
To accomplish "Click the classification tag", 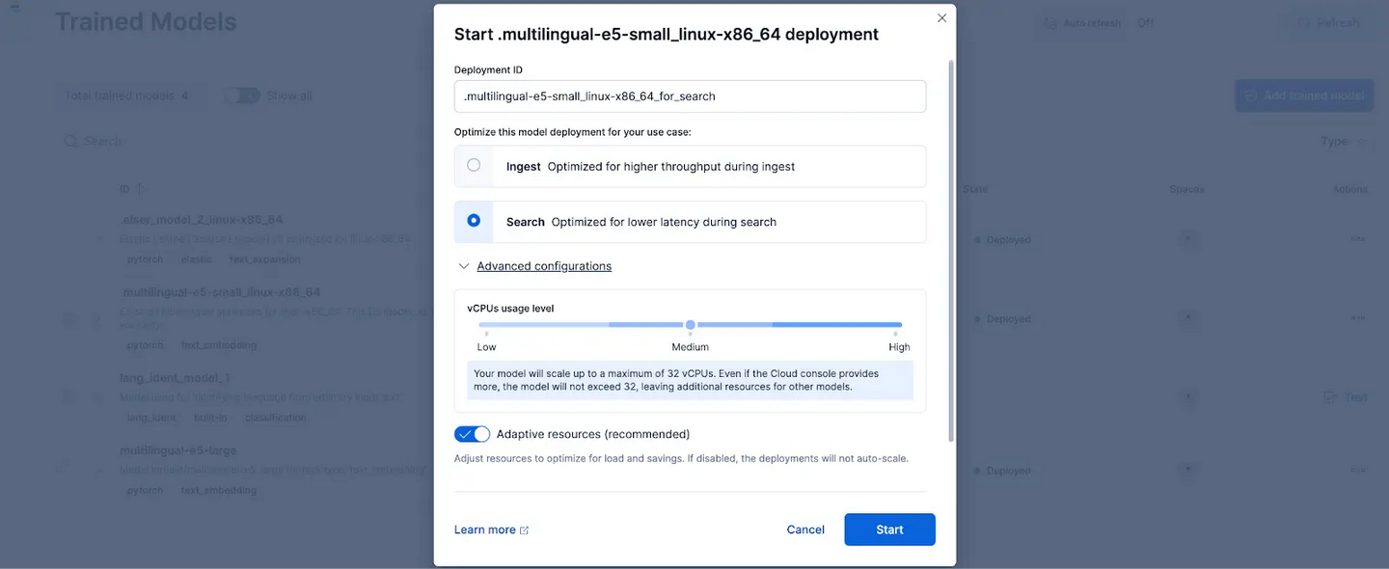I will coord(275,418).
